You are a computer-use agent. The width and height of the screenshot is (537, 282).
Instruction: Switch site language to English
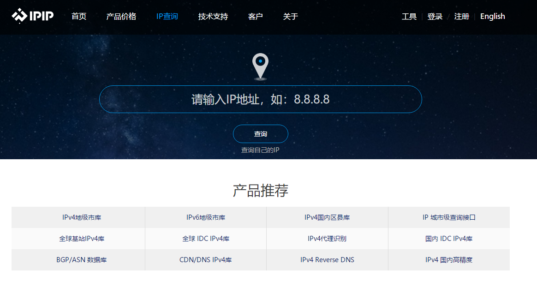click(492, 16)
